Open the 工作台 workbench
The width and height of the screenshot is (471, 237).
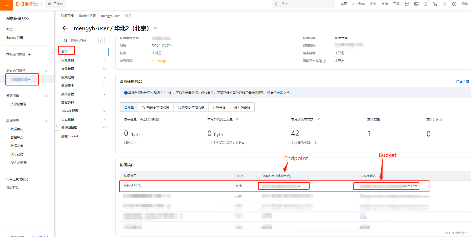(x=56, y=4)
